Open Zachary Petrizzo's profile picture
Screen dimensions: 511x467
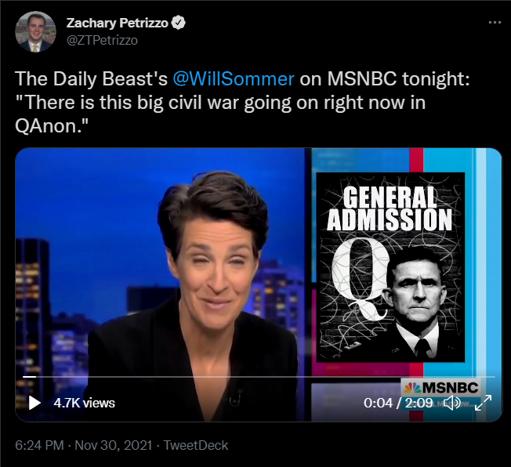pos(35,31)
